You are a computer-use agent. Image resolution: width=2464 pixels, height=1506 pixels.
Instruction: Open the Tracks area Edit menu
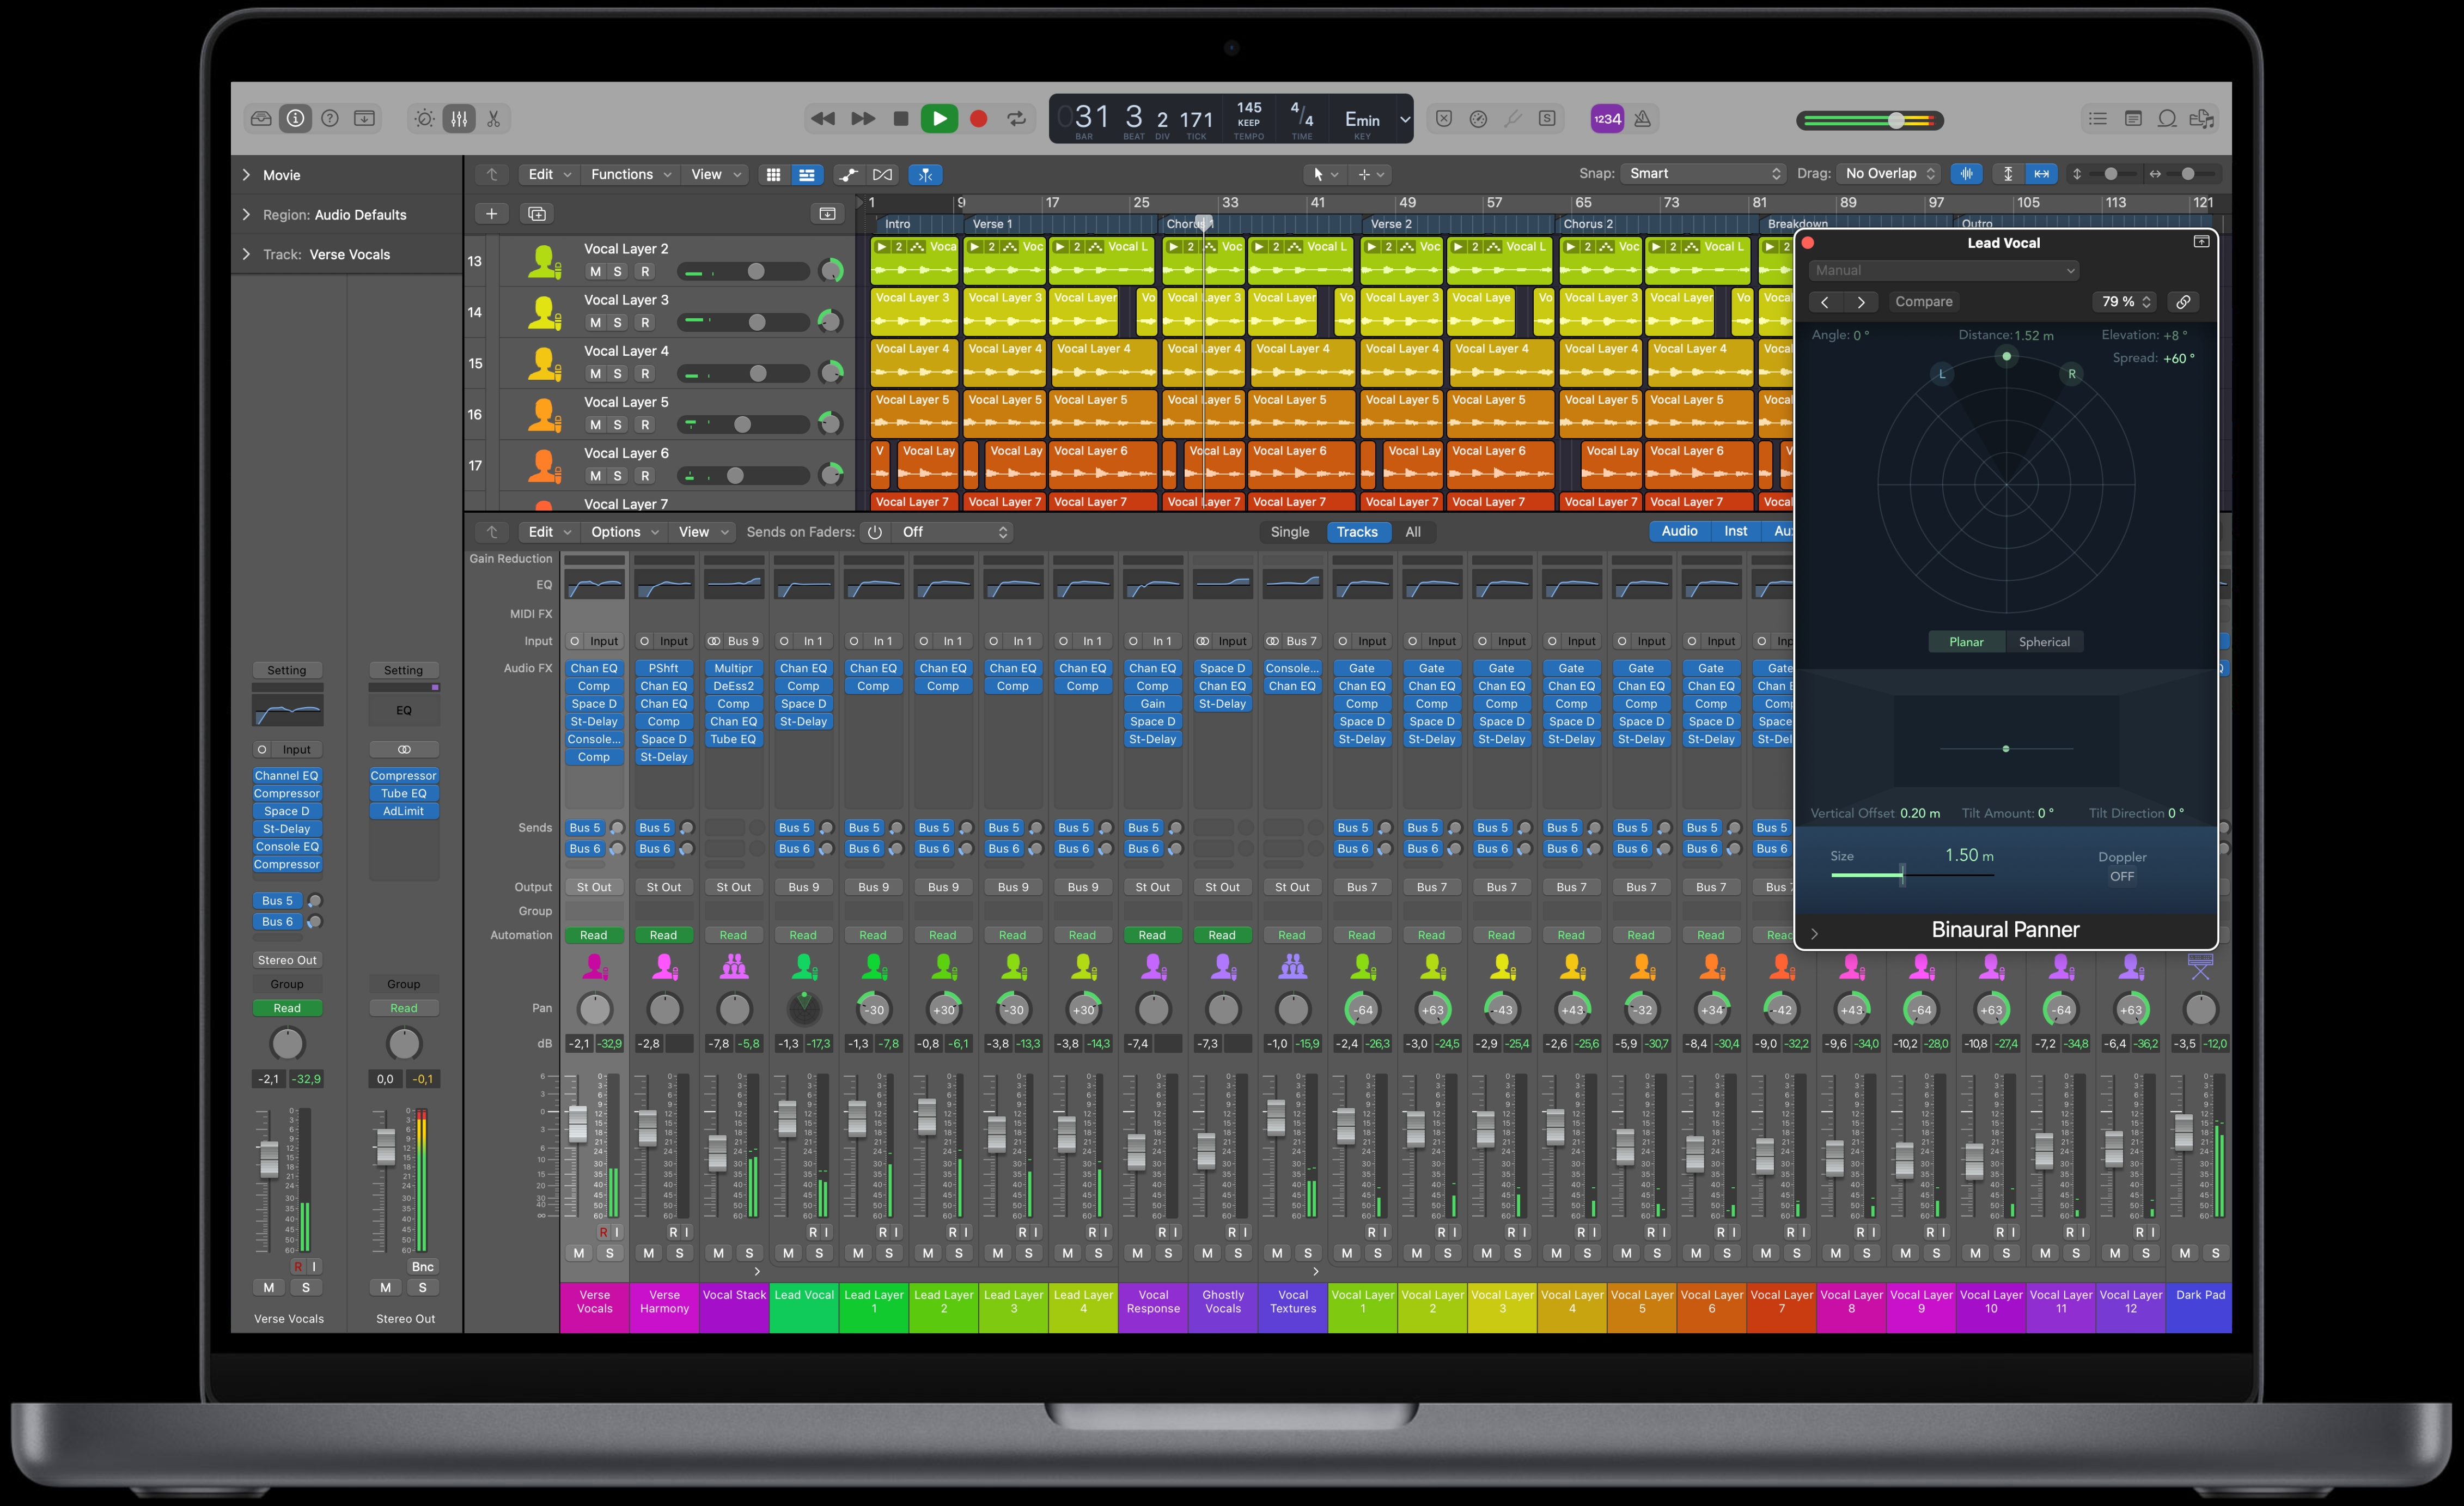tap(549, 174)
